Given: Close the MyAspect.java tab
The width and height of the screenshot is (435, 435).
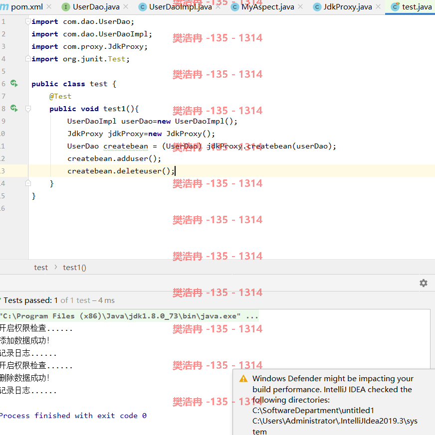Looking at the screenshot, I should 300,6.
